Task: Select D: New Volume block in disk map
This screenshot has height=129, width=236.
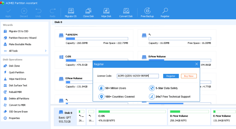Action: pos(189,117)
